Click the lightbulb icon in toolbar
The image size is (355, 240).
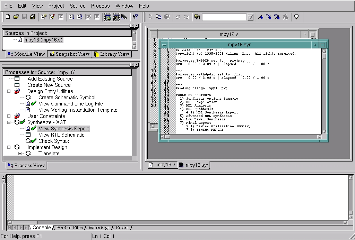tap(296, 17)
